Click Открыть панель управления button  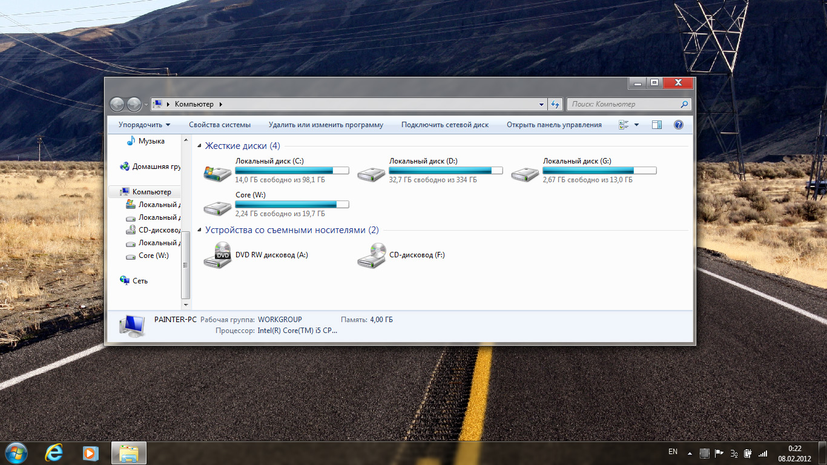554,125
